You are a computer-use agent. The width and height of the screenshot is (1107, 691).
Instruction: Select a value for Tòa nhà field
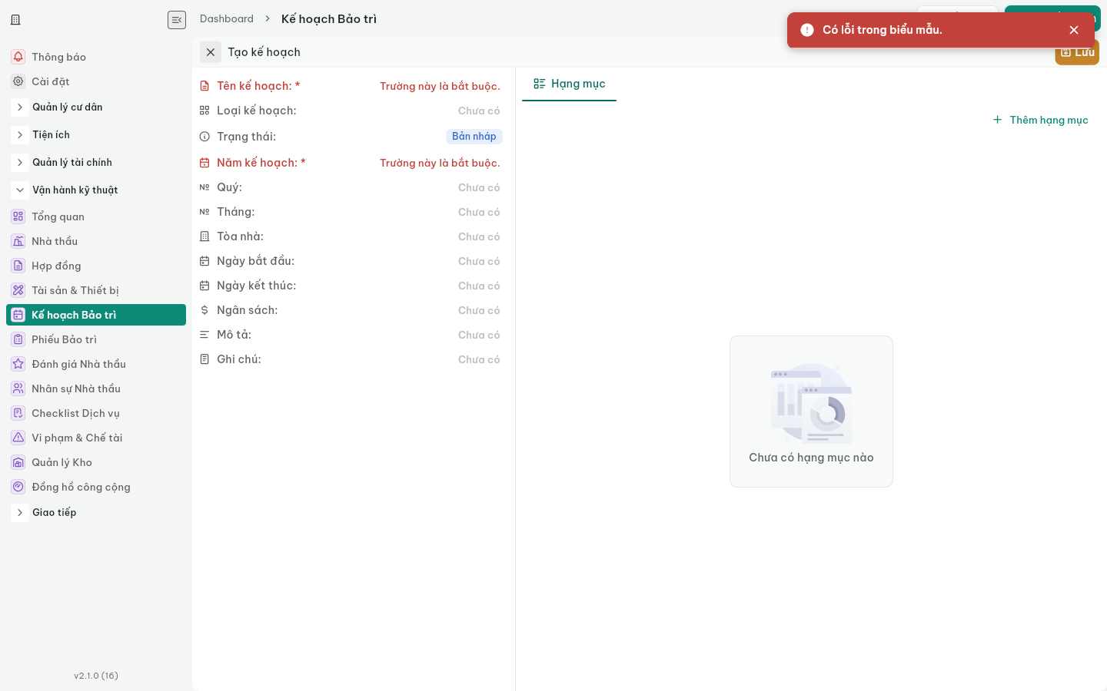pos(479,236)
